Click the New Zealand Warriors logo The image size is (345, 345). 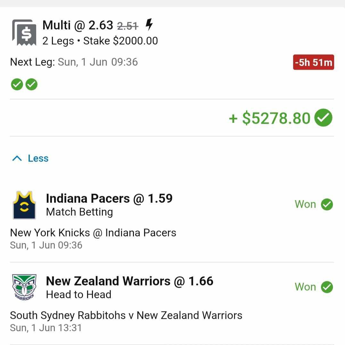pyautogui.click(x=24, y=287)
